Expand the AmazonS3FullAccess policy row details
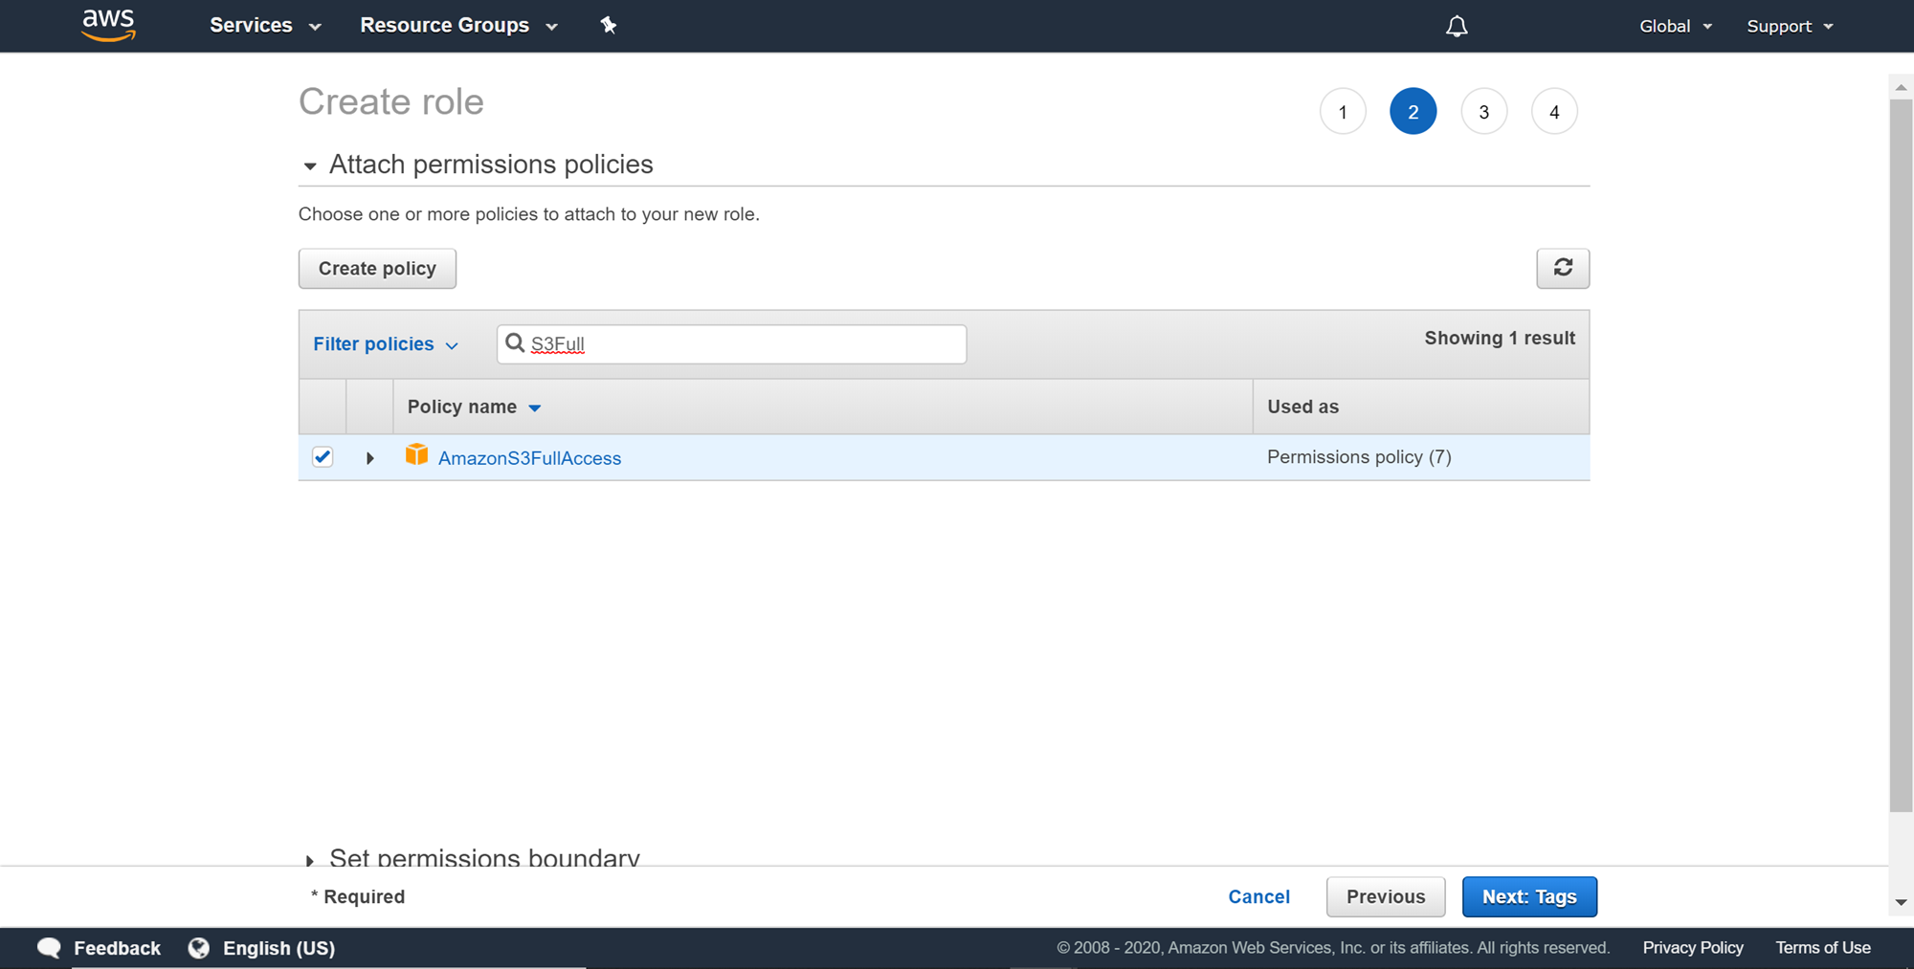The image size is (1914, 969). (x=369, y=458)
